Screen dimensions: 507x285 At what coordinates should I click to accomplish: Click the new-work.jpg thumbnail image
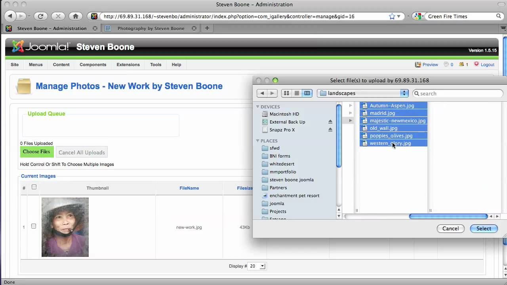tap(65, 227)
